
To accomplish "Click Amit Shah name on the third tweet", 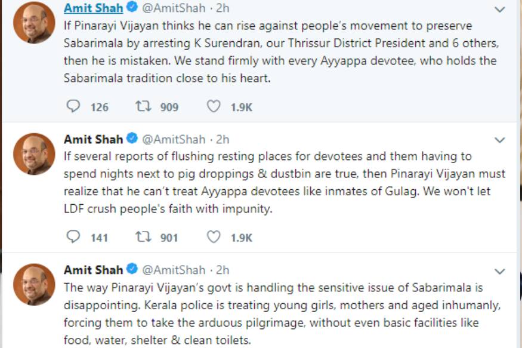I will (x=93, y=270).
